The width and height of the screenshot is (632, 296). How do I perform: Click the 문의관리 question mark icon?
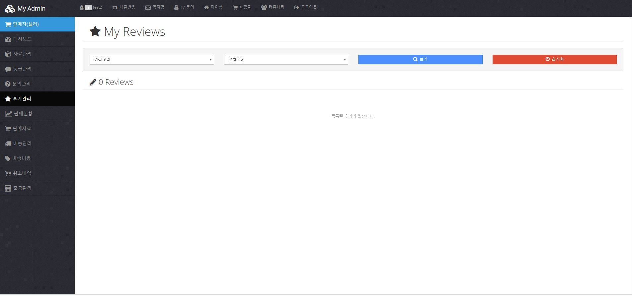[8, 84]
